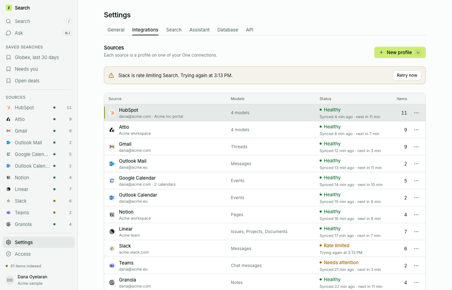Click the Outlook Mail logo in the table
The image size is (452, 290).
pyautogui.click(x=112, y=164)
